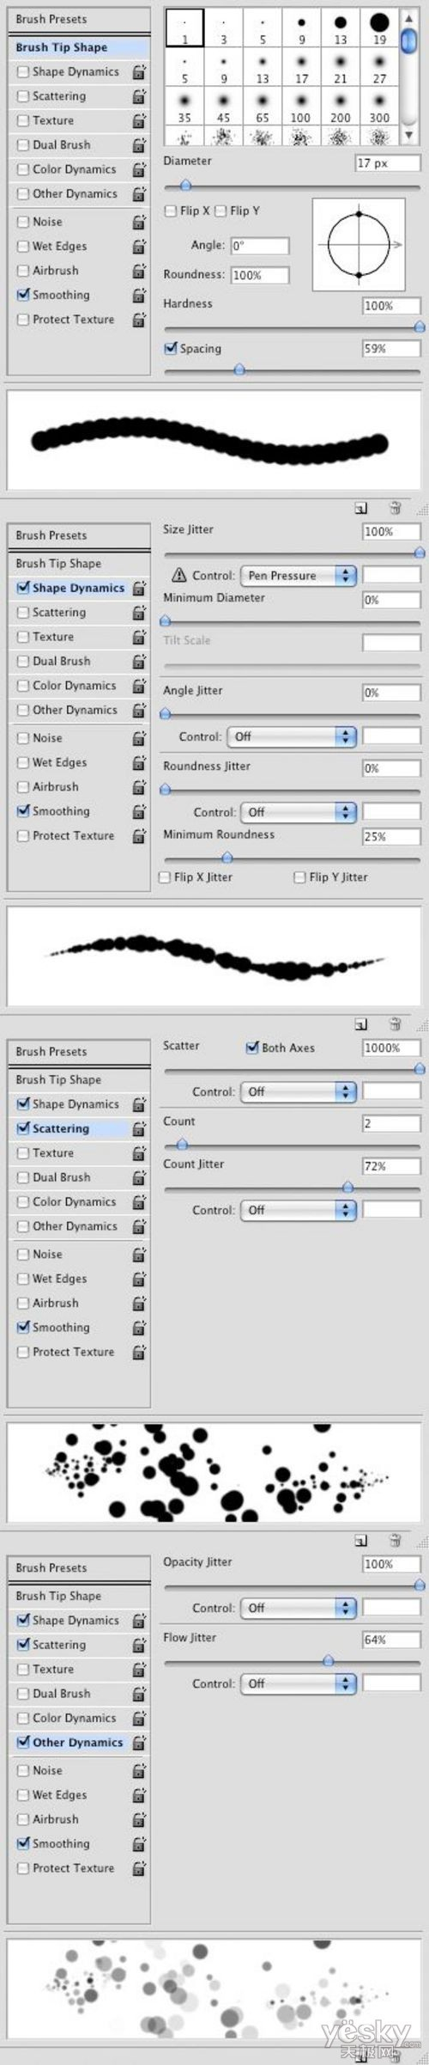Viewport: 429px width, 2065px height.
Task: Open the Pen Pressure control dropdown
Action: click(x=299, y=576)
